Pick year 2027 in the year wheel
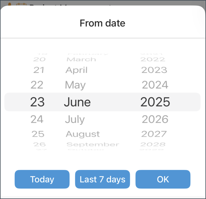 pyautogui.click(x=154, y=134)
